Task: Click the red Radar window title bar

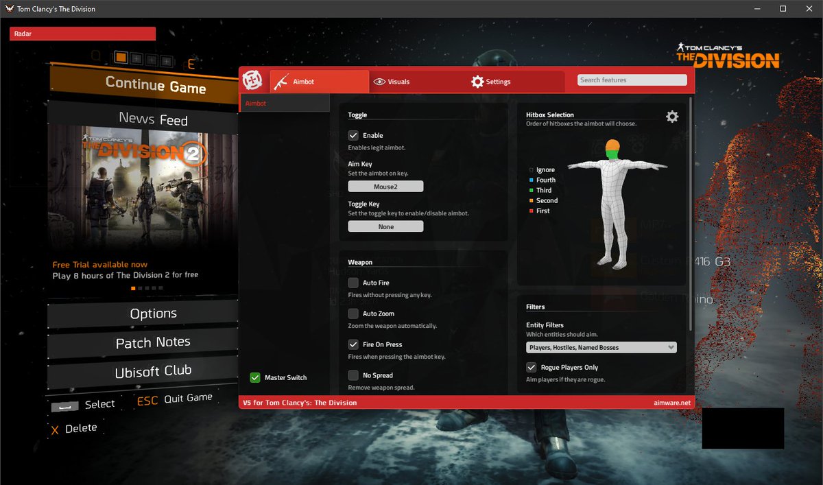Action: 82,34
